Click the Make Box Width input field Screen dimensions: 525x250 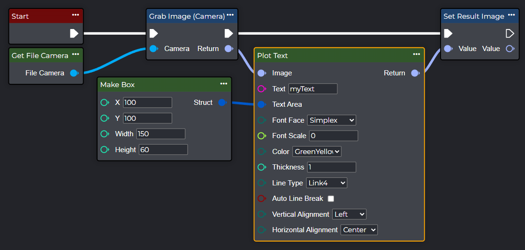click(x=160, y=134)
